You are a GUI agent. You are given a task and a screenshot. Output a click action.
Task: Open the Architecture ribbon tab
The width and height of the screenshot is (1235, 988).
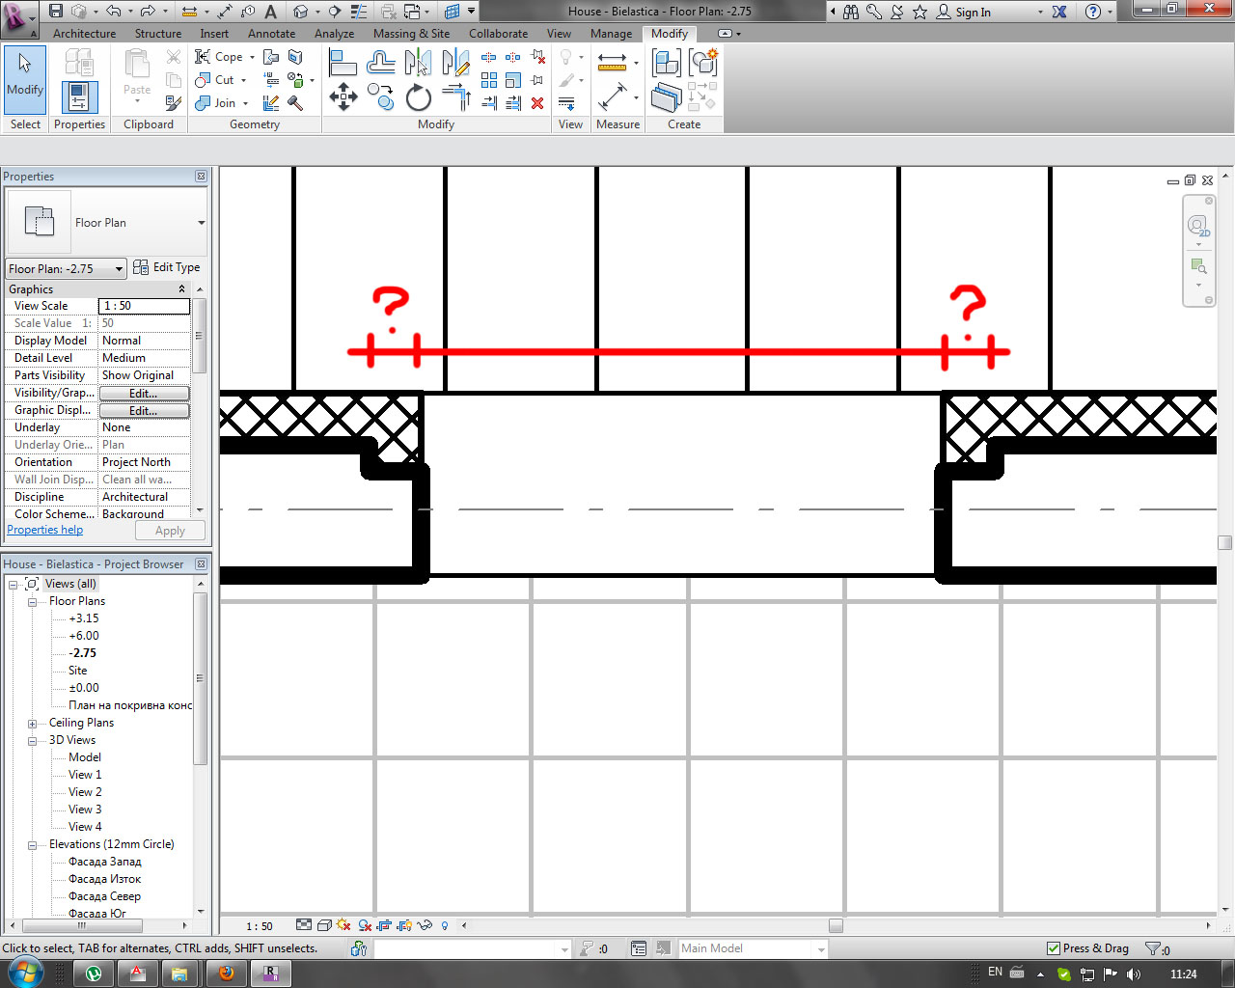click(84, 33)
